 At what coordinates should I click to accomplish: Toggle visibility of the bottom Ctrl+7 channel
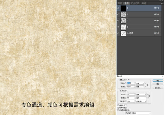point(118,33)
